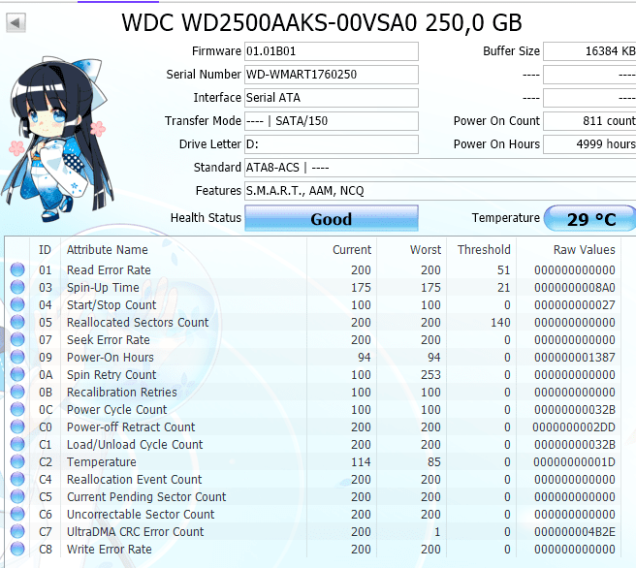
Task: Click the status orb for Power-On Hours
Action: pyautogui.click(x=17, y=357)
